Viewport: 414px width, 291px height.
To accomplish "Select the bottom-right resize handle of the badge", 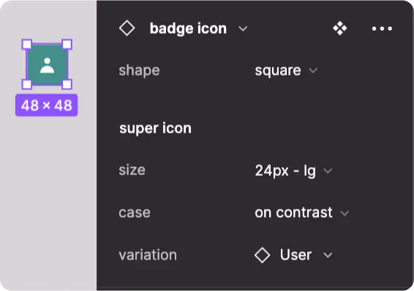I will [67, 84].
